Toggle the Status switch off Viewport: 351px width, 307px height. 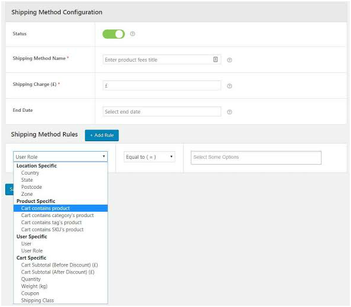114,34
